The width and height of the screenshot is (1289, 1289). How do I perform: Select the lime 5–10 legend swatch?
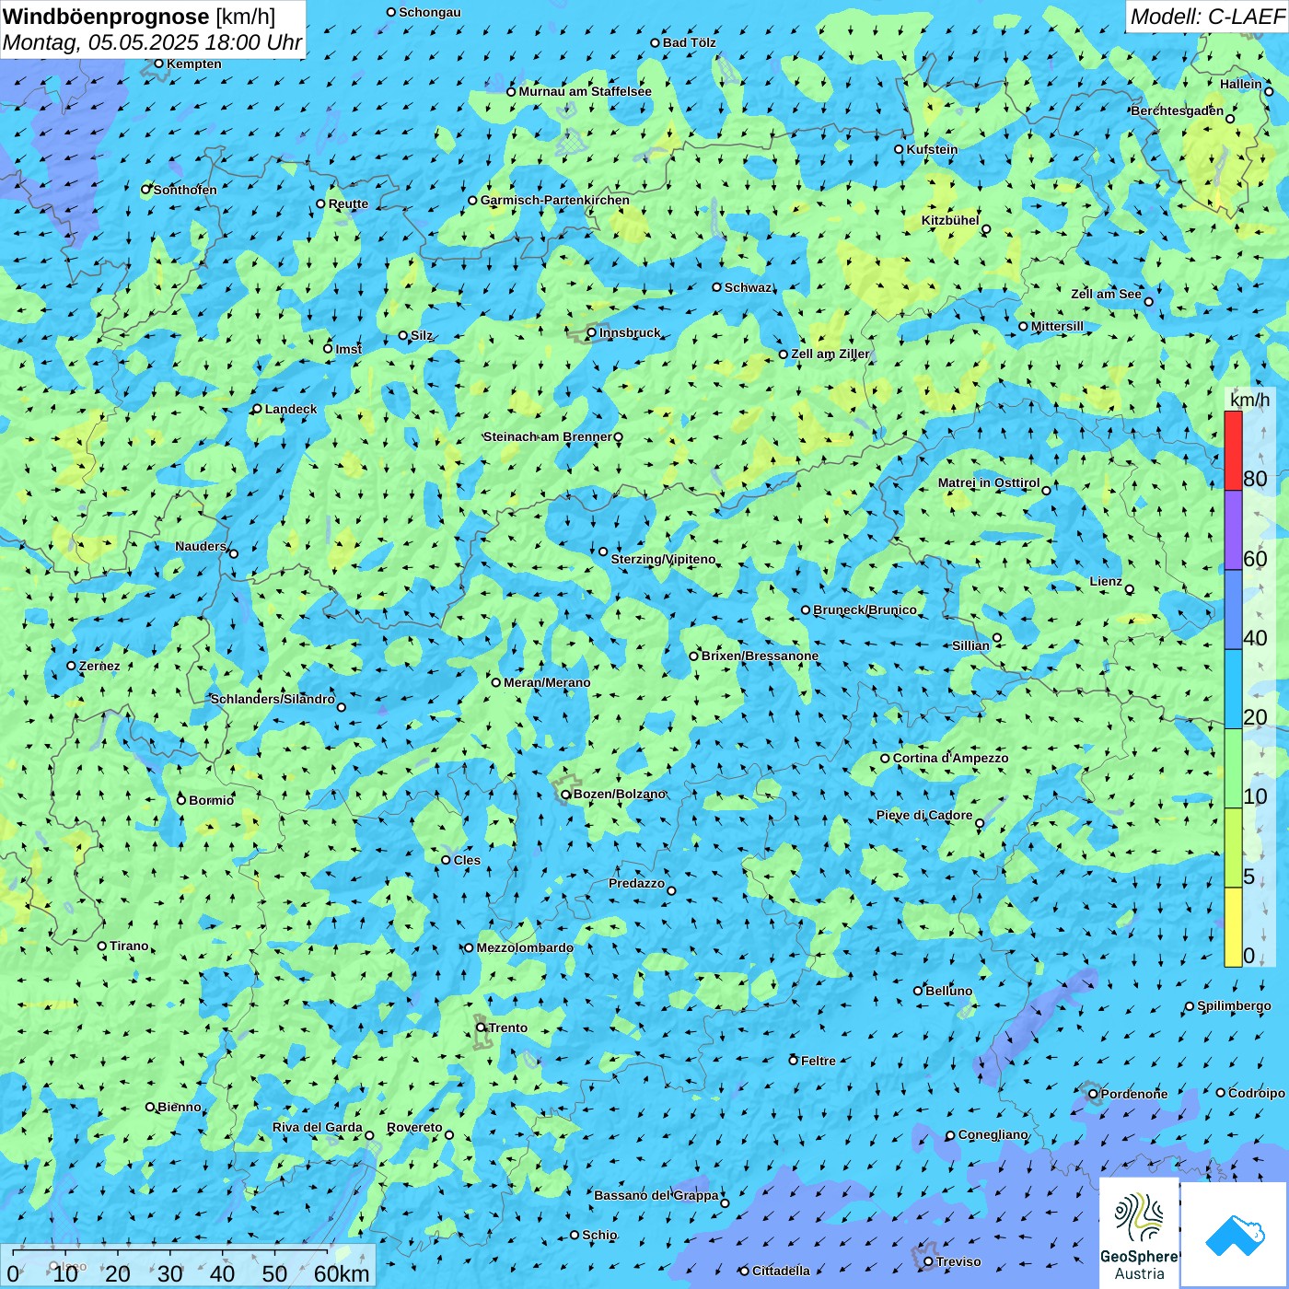click(1233, 848)
